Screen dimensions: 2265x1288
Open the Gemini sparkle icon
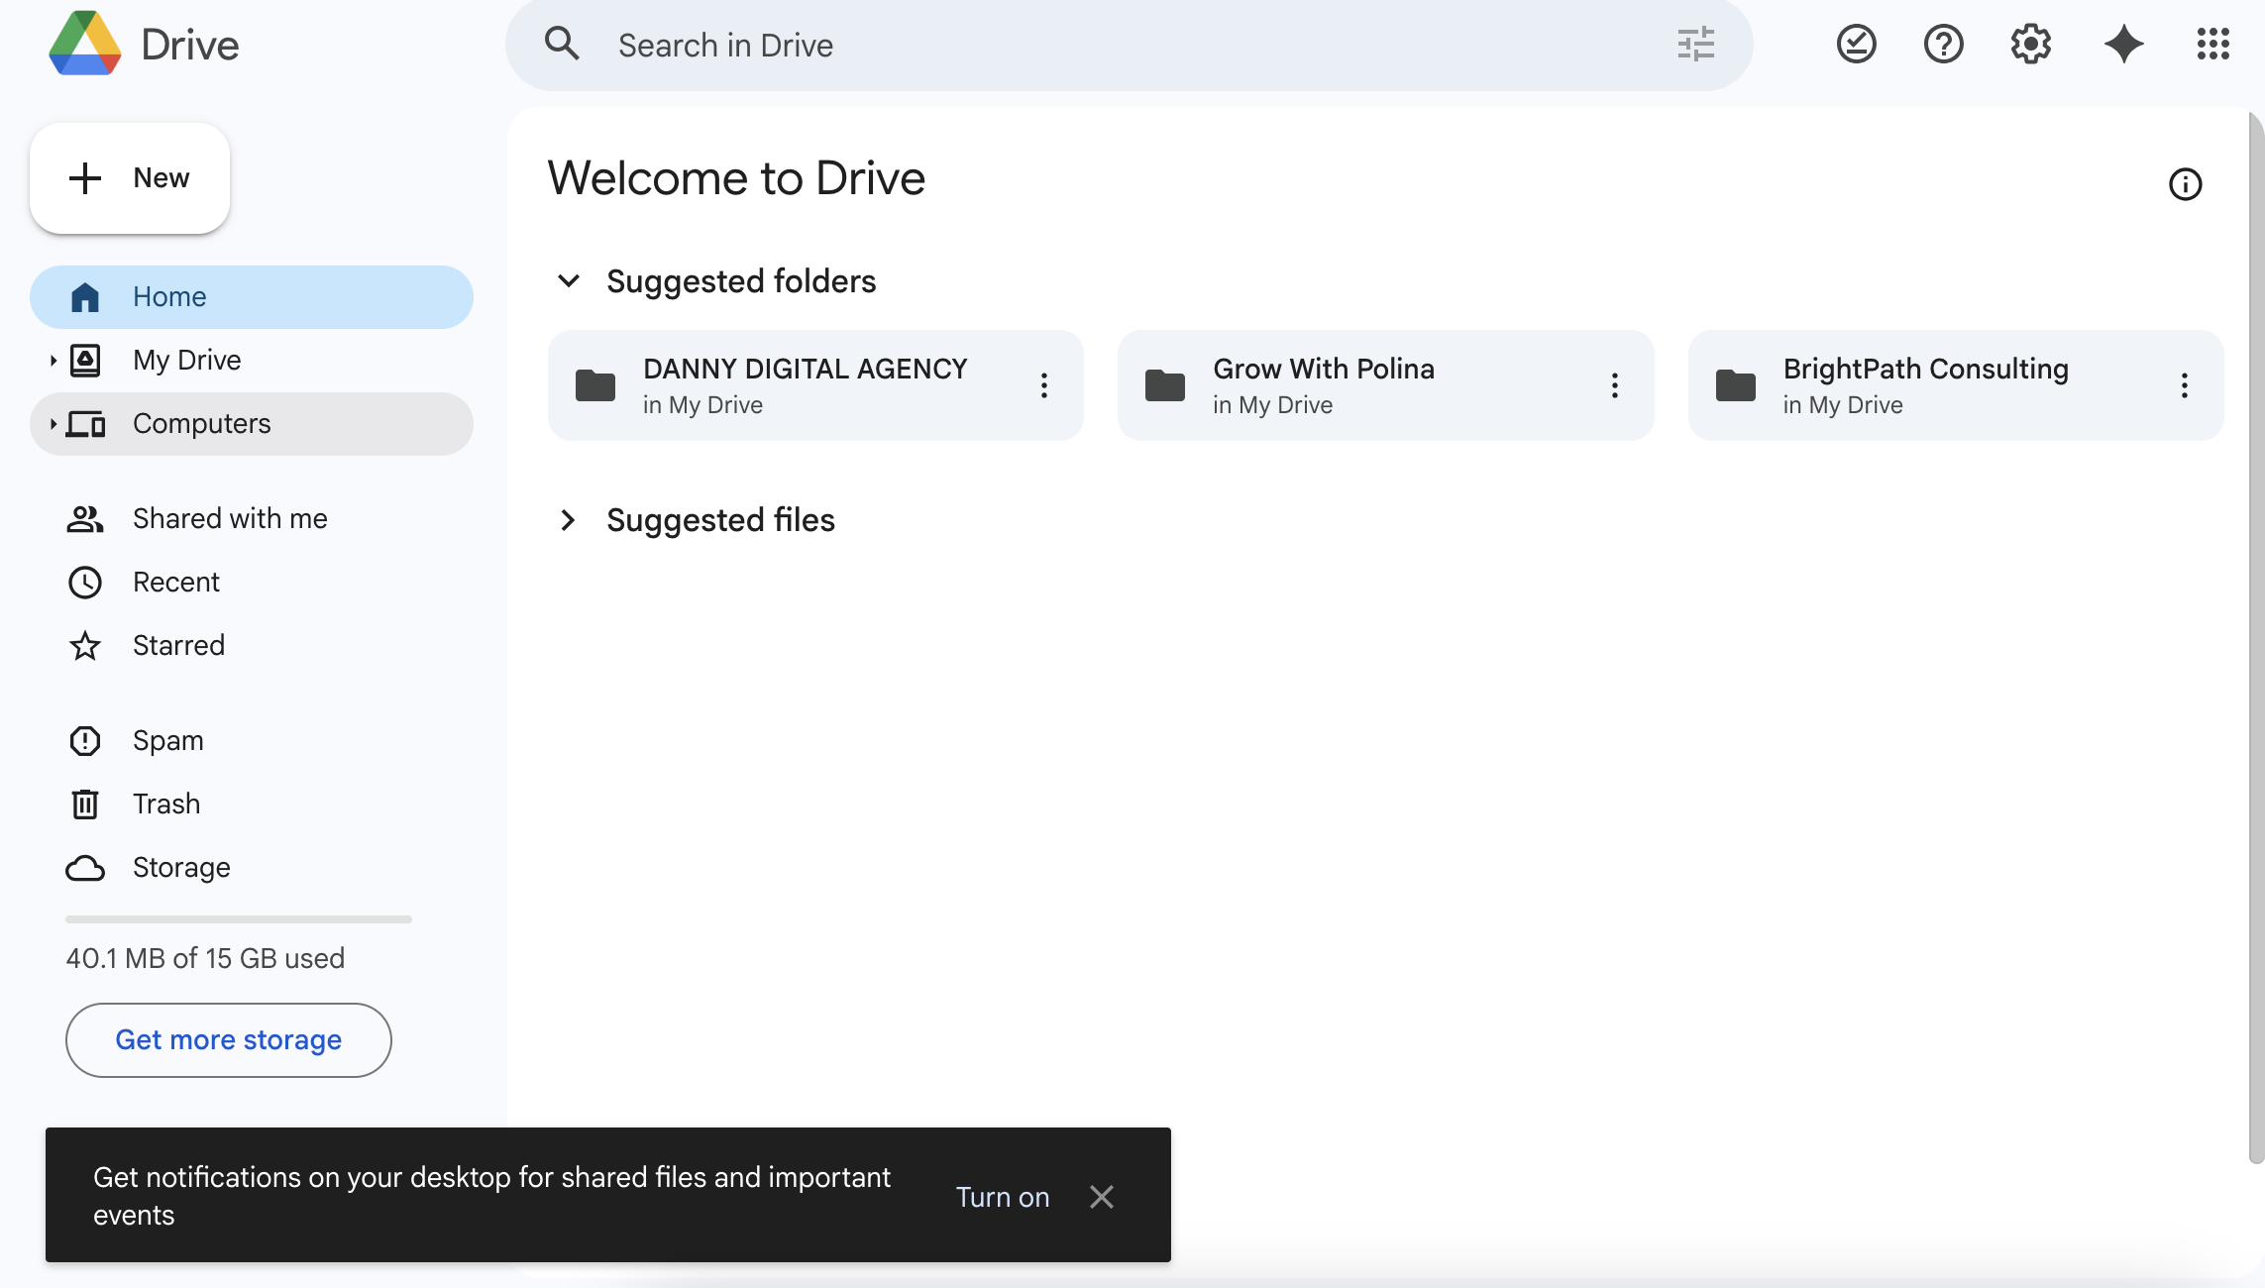point(2123,45)
